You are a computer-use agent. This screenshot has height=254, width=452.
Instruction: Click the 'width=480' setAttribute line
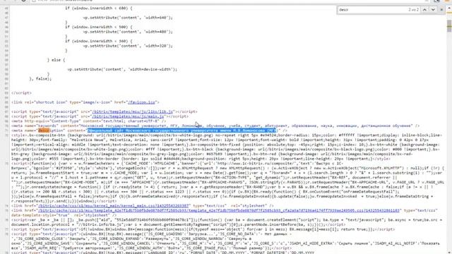click(128, 32)
